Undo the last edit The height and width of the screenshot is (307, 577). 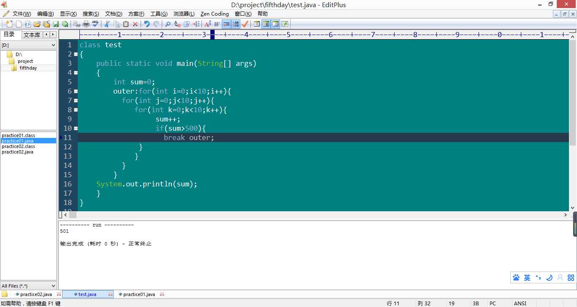(x=147, y=24)
